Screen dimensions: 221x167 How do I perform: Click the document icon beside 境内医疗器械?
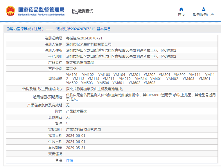pos(8,29)
